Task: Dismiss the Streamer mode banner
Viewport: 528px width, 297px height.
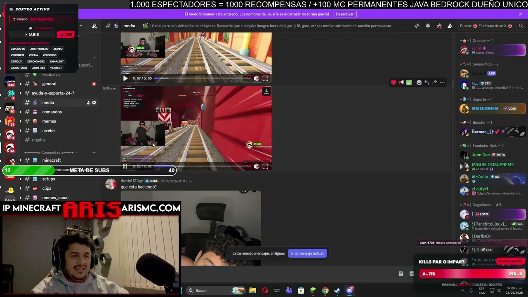Action: [x=521, y=14]
